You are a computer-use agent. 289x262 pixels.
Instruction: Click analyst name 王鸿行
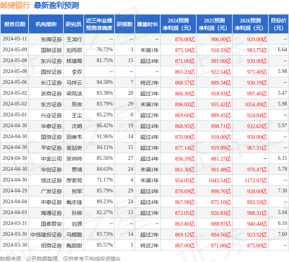click(x=74, y=39)
